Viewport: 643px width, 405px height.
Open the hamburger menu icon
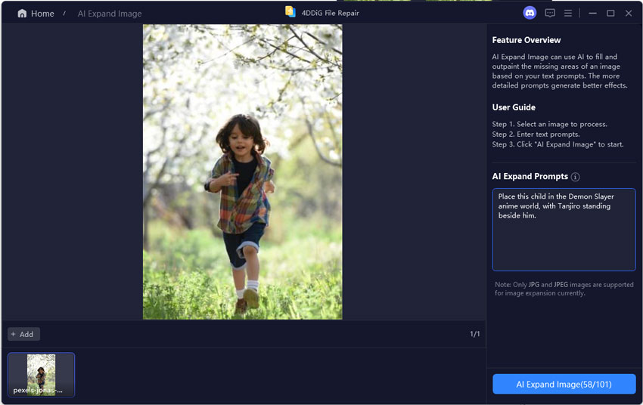coord(568,13)
